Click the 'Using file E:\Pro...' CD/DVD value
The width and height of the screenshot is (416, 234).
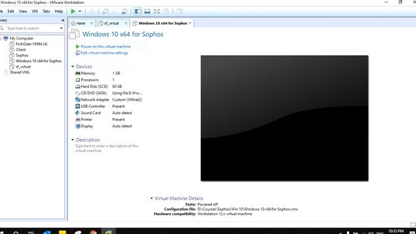tap(127, 93)
